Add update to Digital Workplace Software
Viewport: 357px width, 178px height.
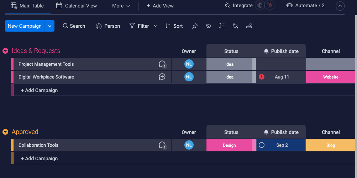(162, 77)
